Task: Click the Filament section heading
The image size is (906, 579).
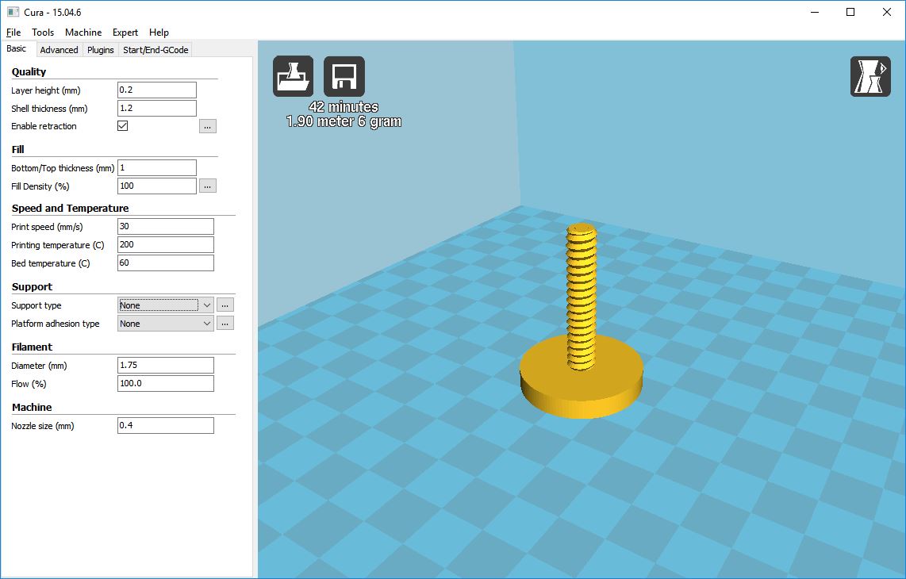Action: click(x=32, y=347)
